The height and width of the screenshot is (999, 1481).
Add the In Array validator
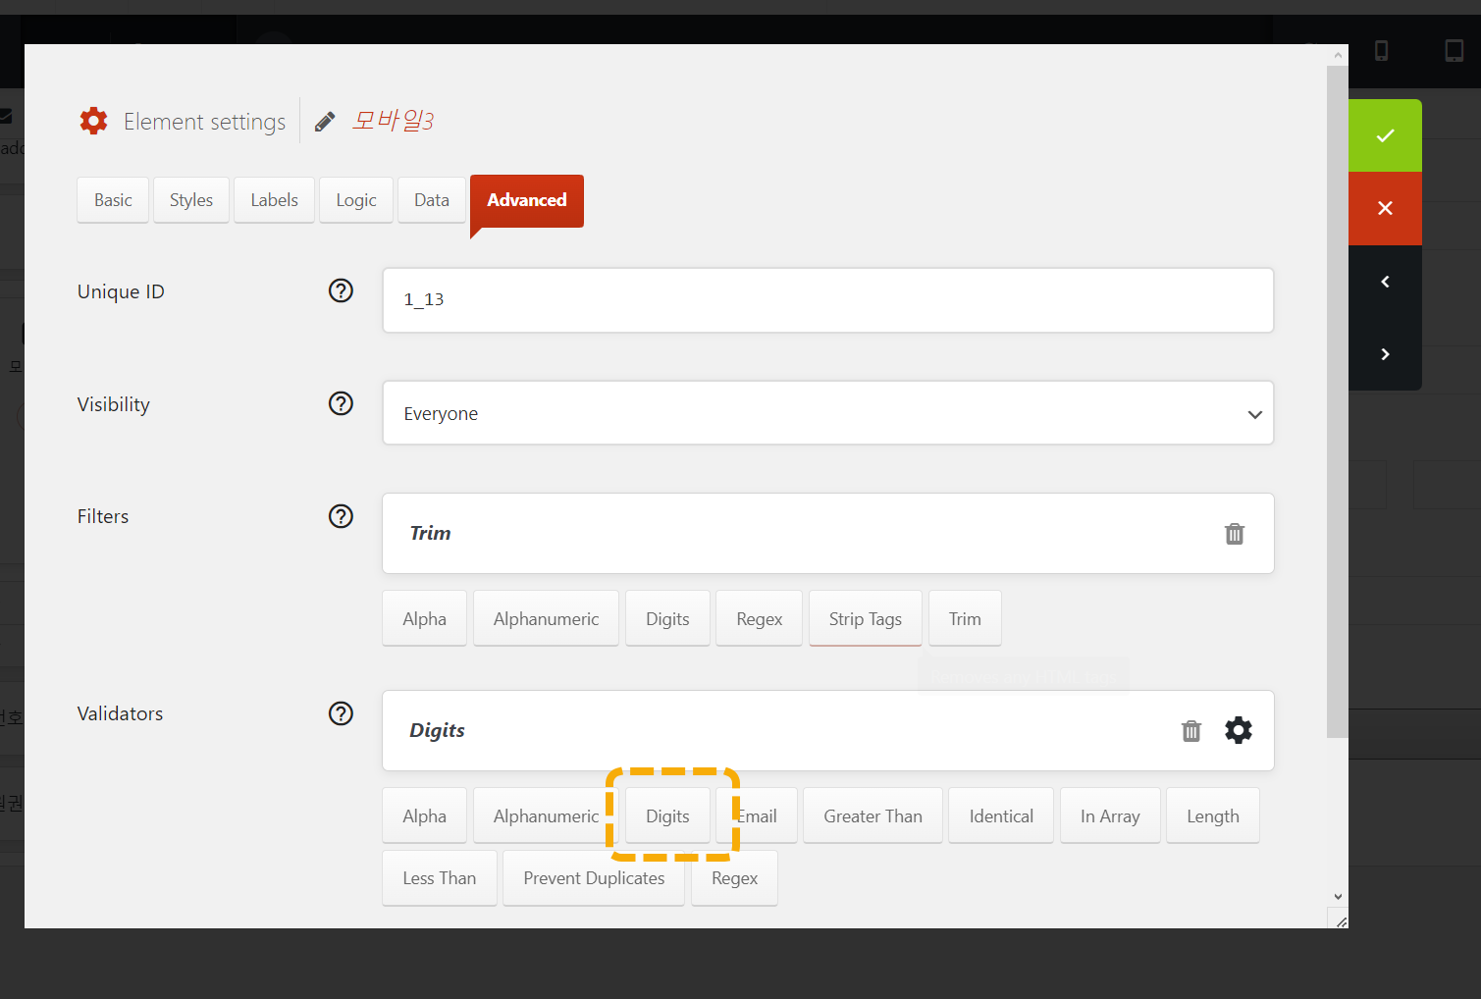coord(1110,816)
